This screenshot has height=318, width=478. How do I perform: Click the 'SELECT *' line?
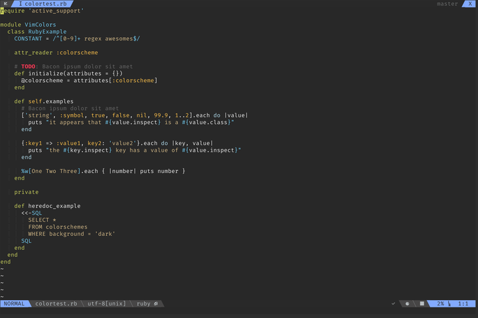pyautogui.click(x=42, y=220)
